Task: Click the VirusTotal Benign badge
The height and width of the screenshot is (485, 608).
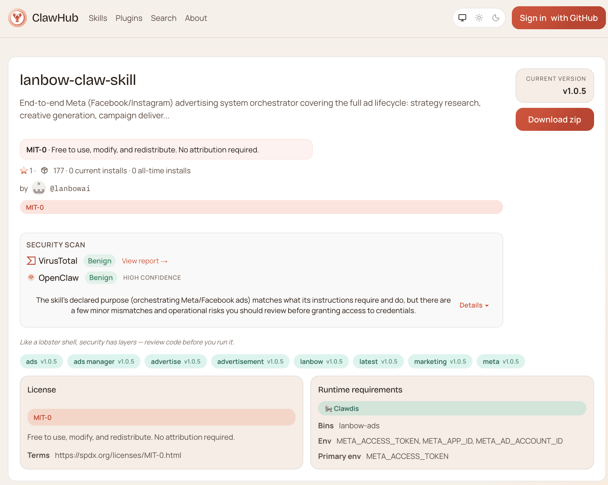Action: click(x=100, y=261)
